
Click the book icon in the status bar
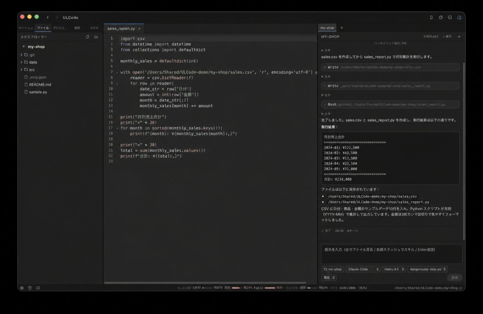(x=38, y=288)
